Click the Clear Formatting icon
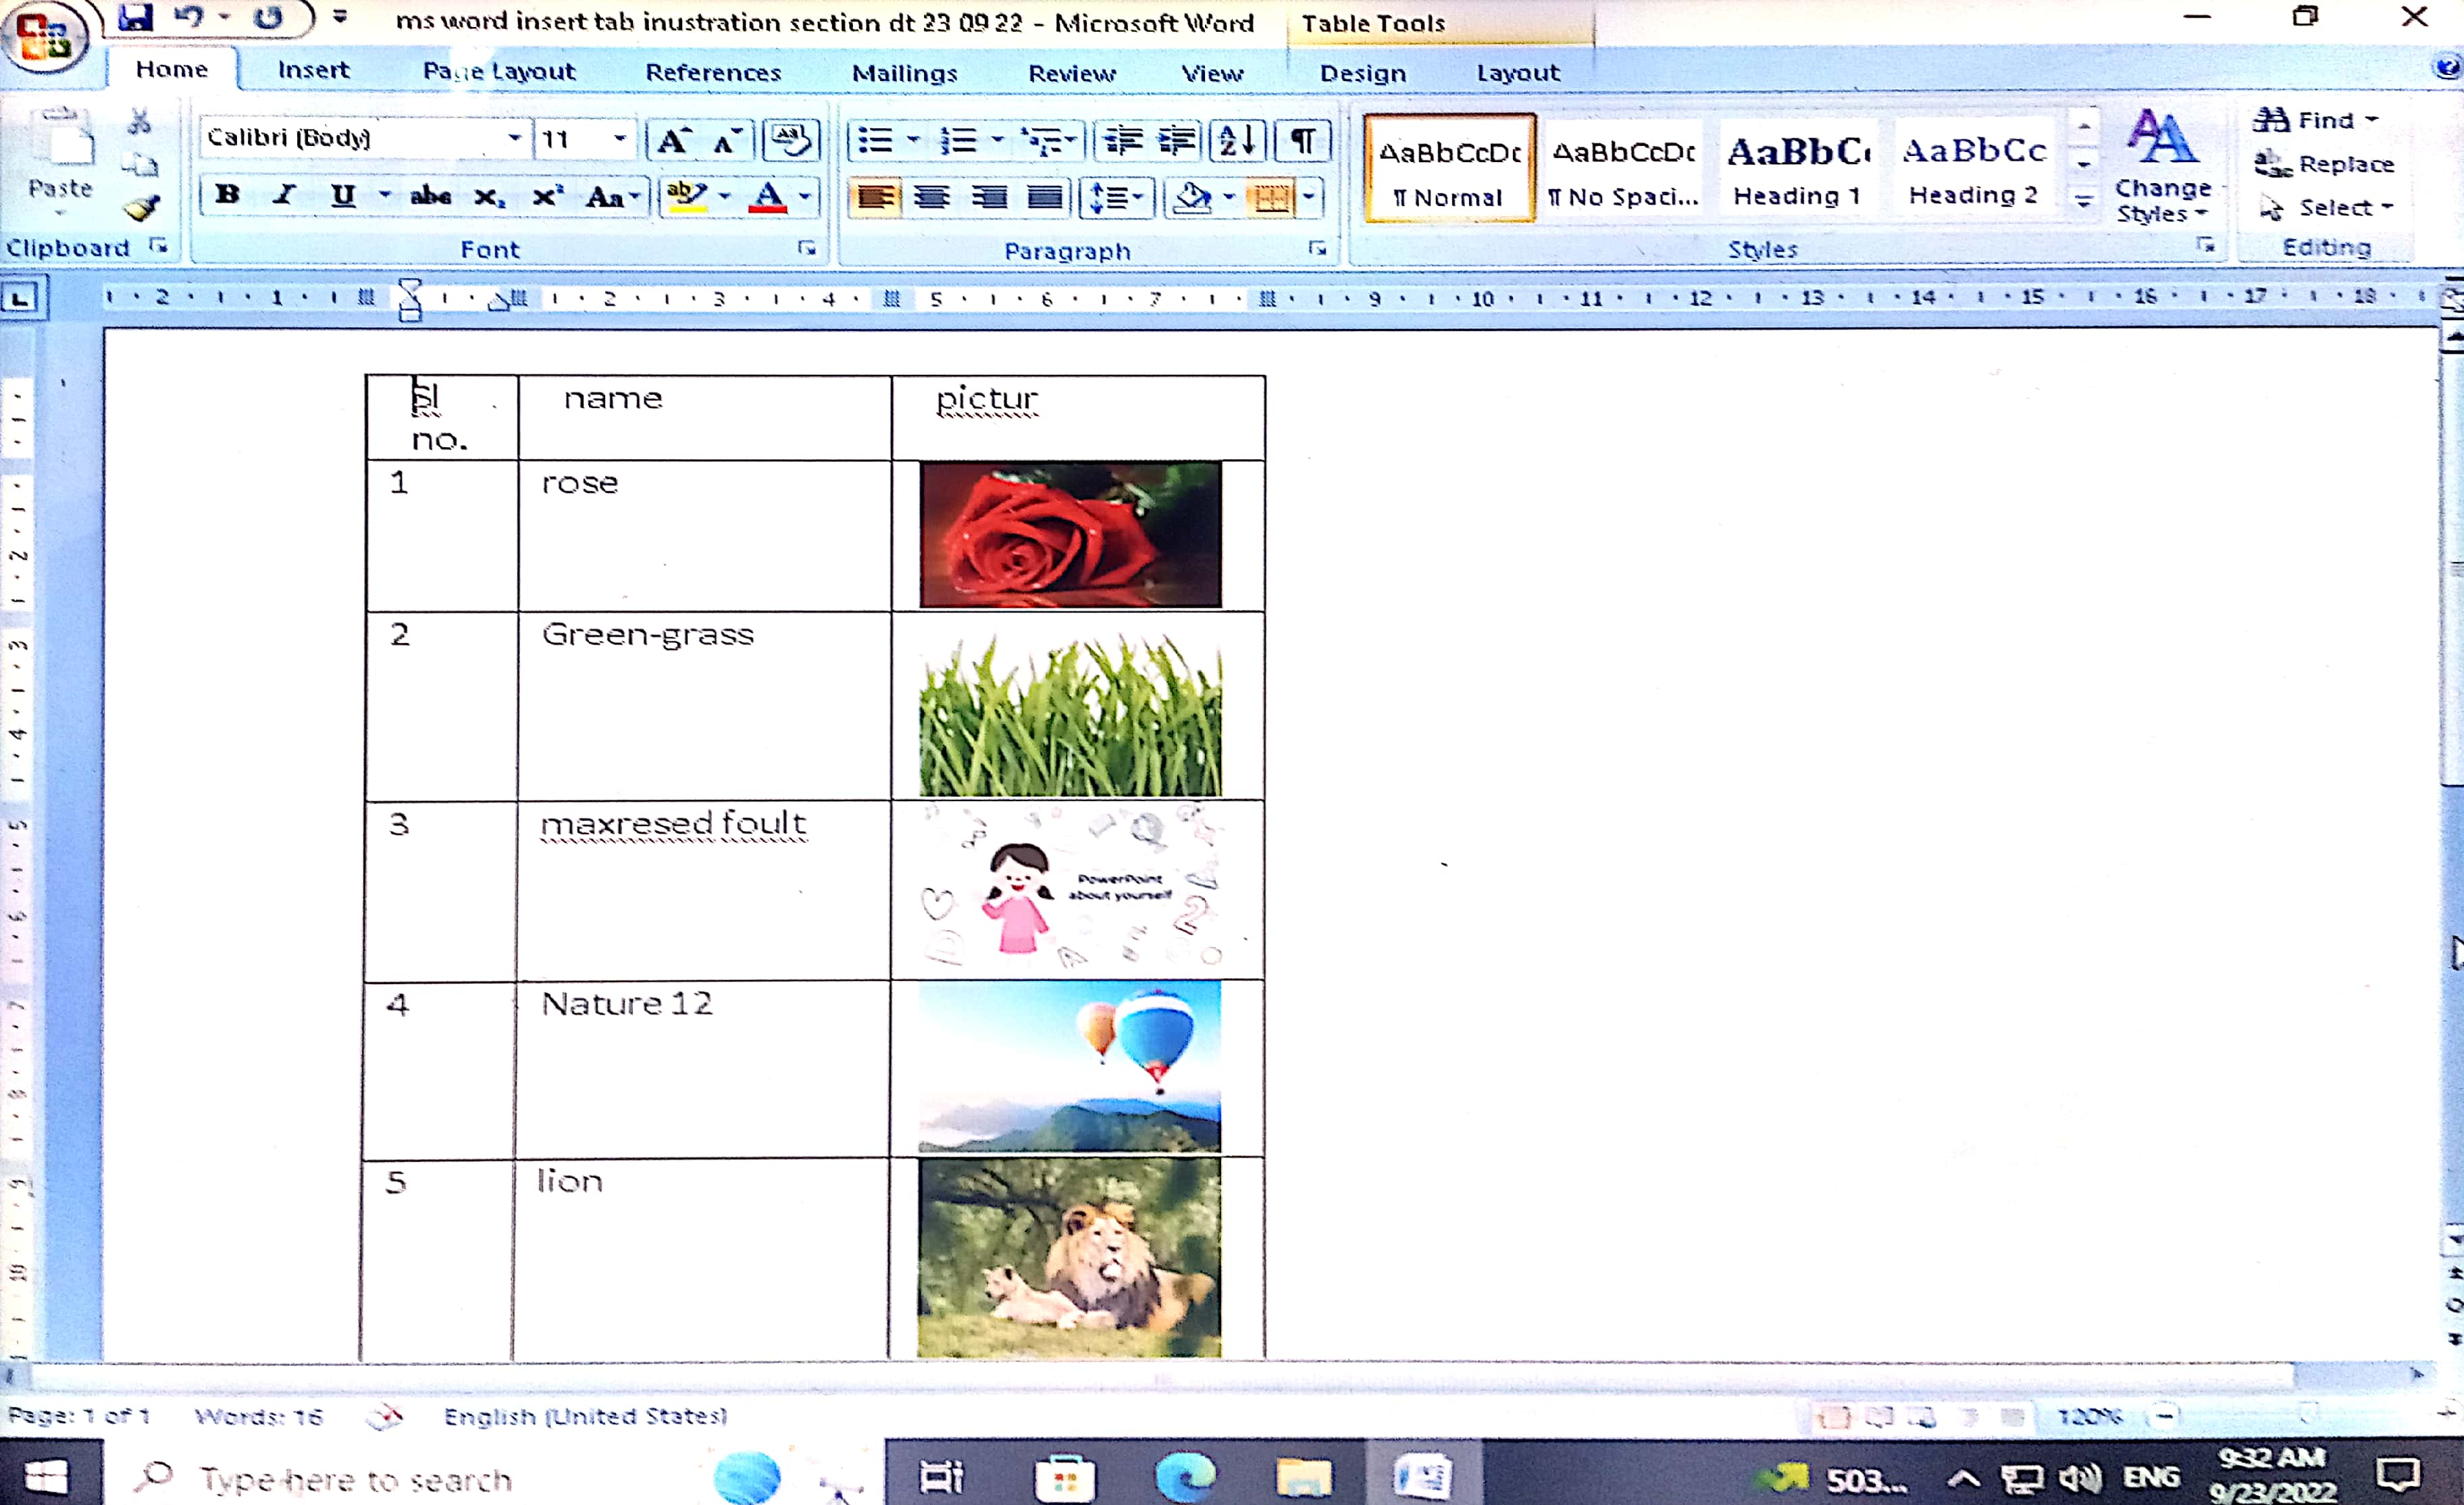 (x=790, y=140)
